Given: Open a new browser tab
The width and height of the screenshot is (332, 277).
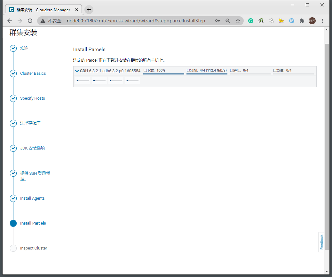Looking at the screenshot, I should click(89, 10).
